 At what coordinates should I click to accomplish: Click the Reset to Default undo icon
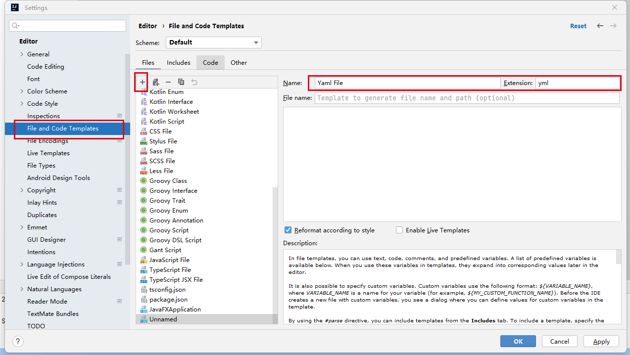[x=194, y=82]
